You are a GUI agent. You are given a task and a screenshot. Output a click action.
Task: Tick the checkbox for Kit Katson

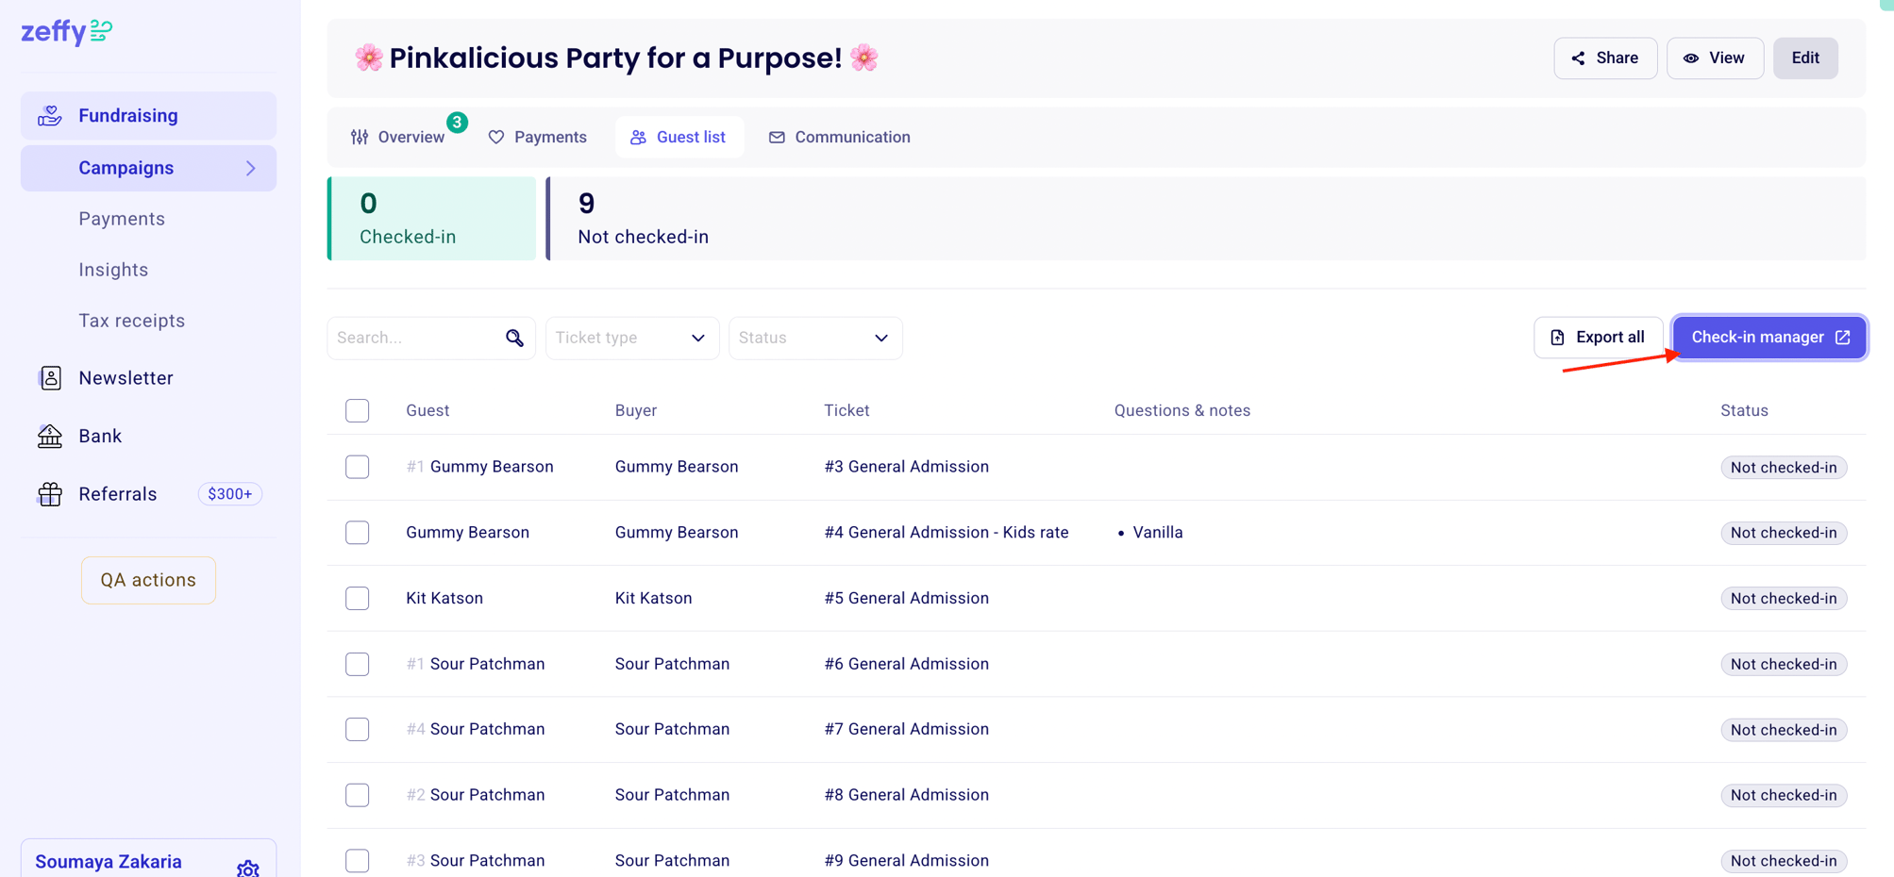pos(357,599)
